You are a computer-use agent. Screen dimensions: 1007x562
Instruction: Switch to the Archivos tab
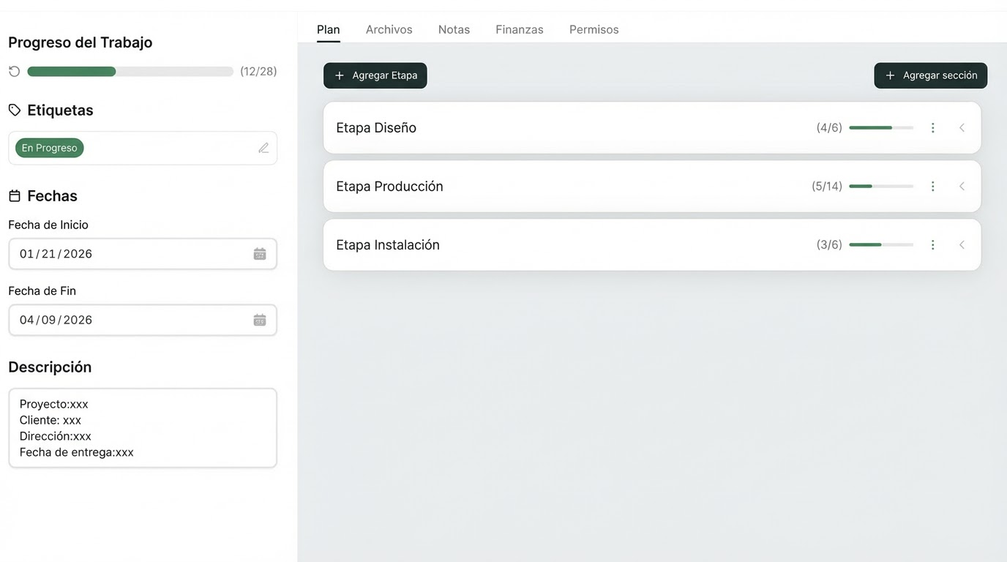click(x=389, y=30)
